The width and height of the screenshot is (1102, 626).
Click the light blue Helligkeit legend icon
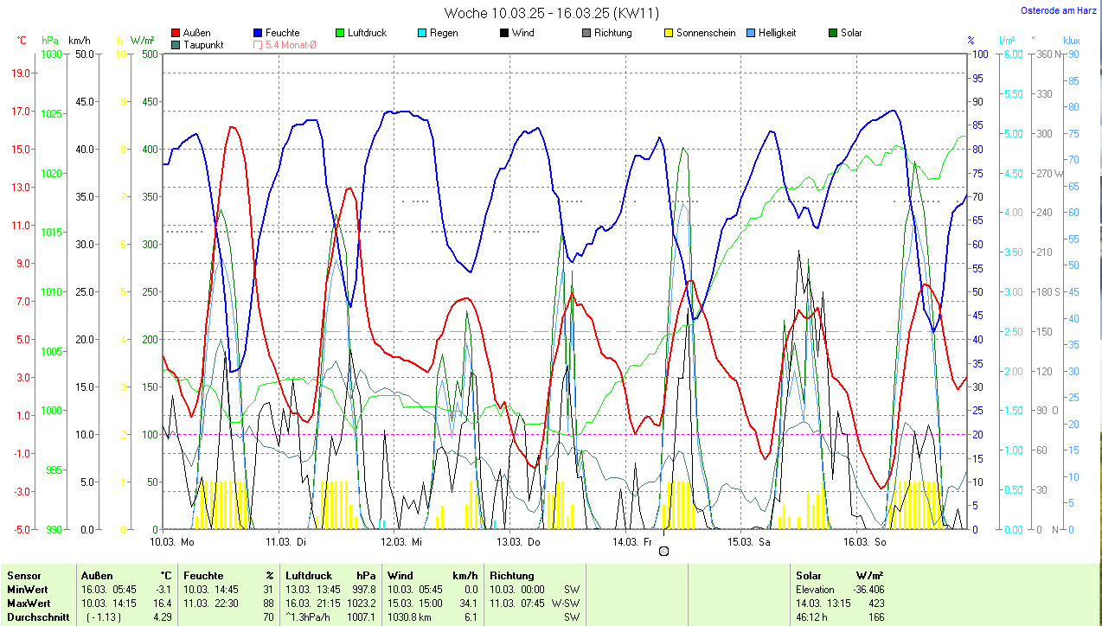pos(751,33)
